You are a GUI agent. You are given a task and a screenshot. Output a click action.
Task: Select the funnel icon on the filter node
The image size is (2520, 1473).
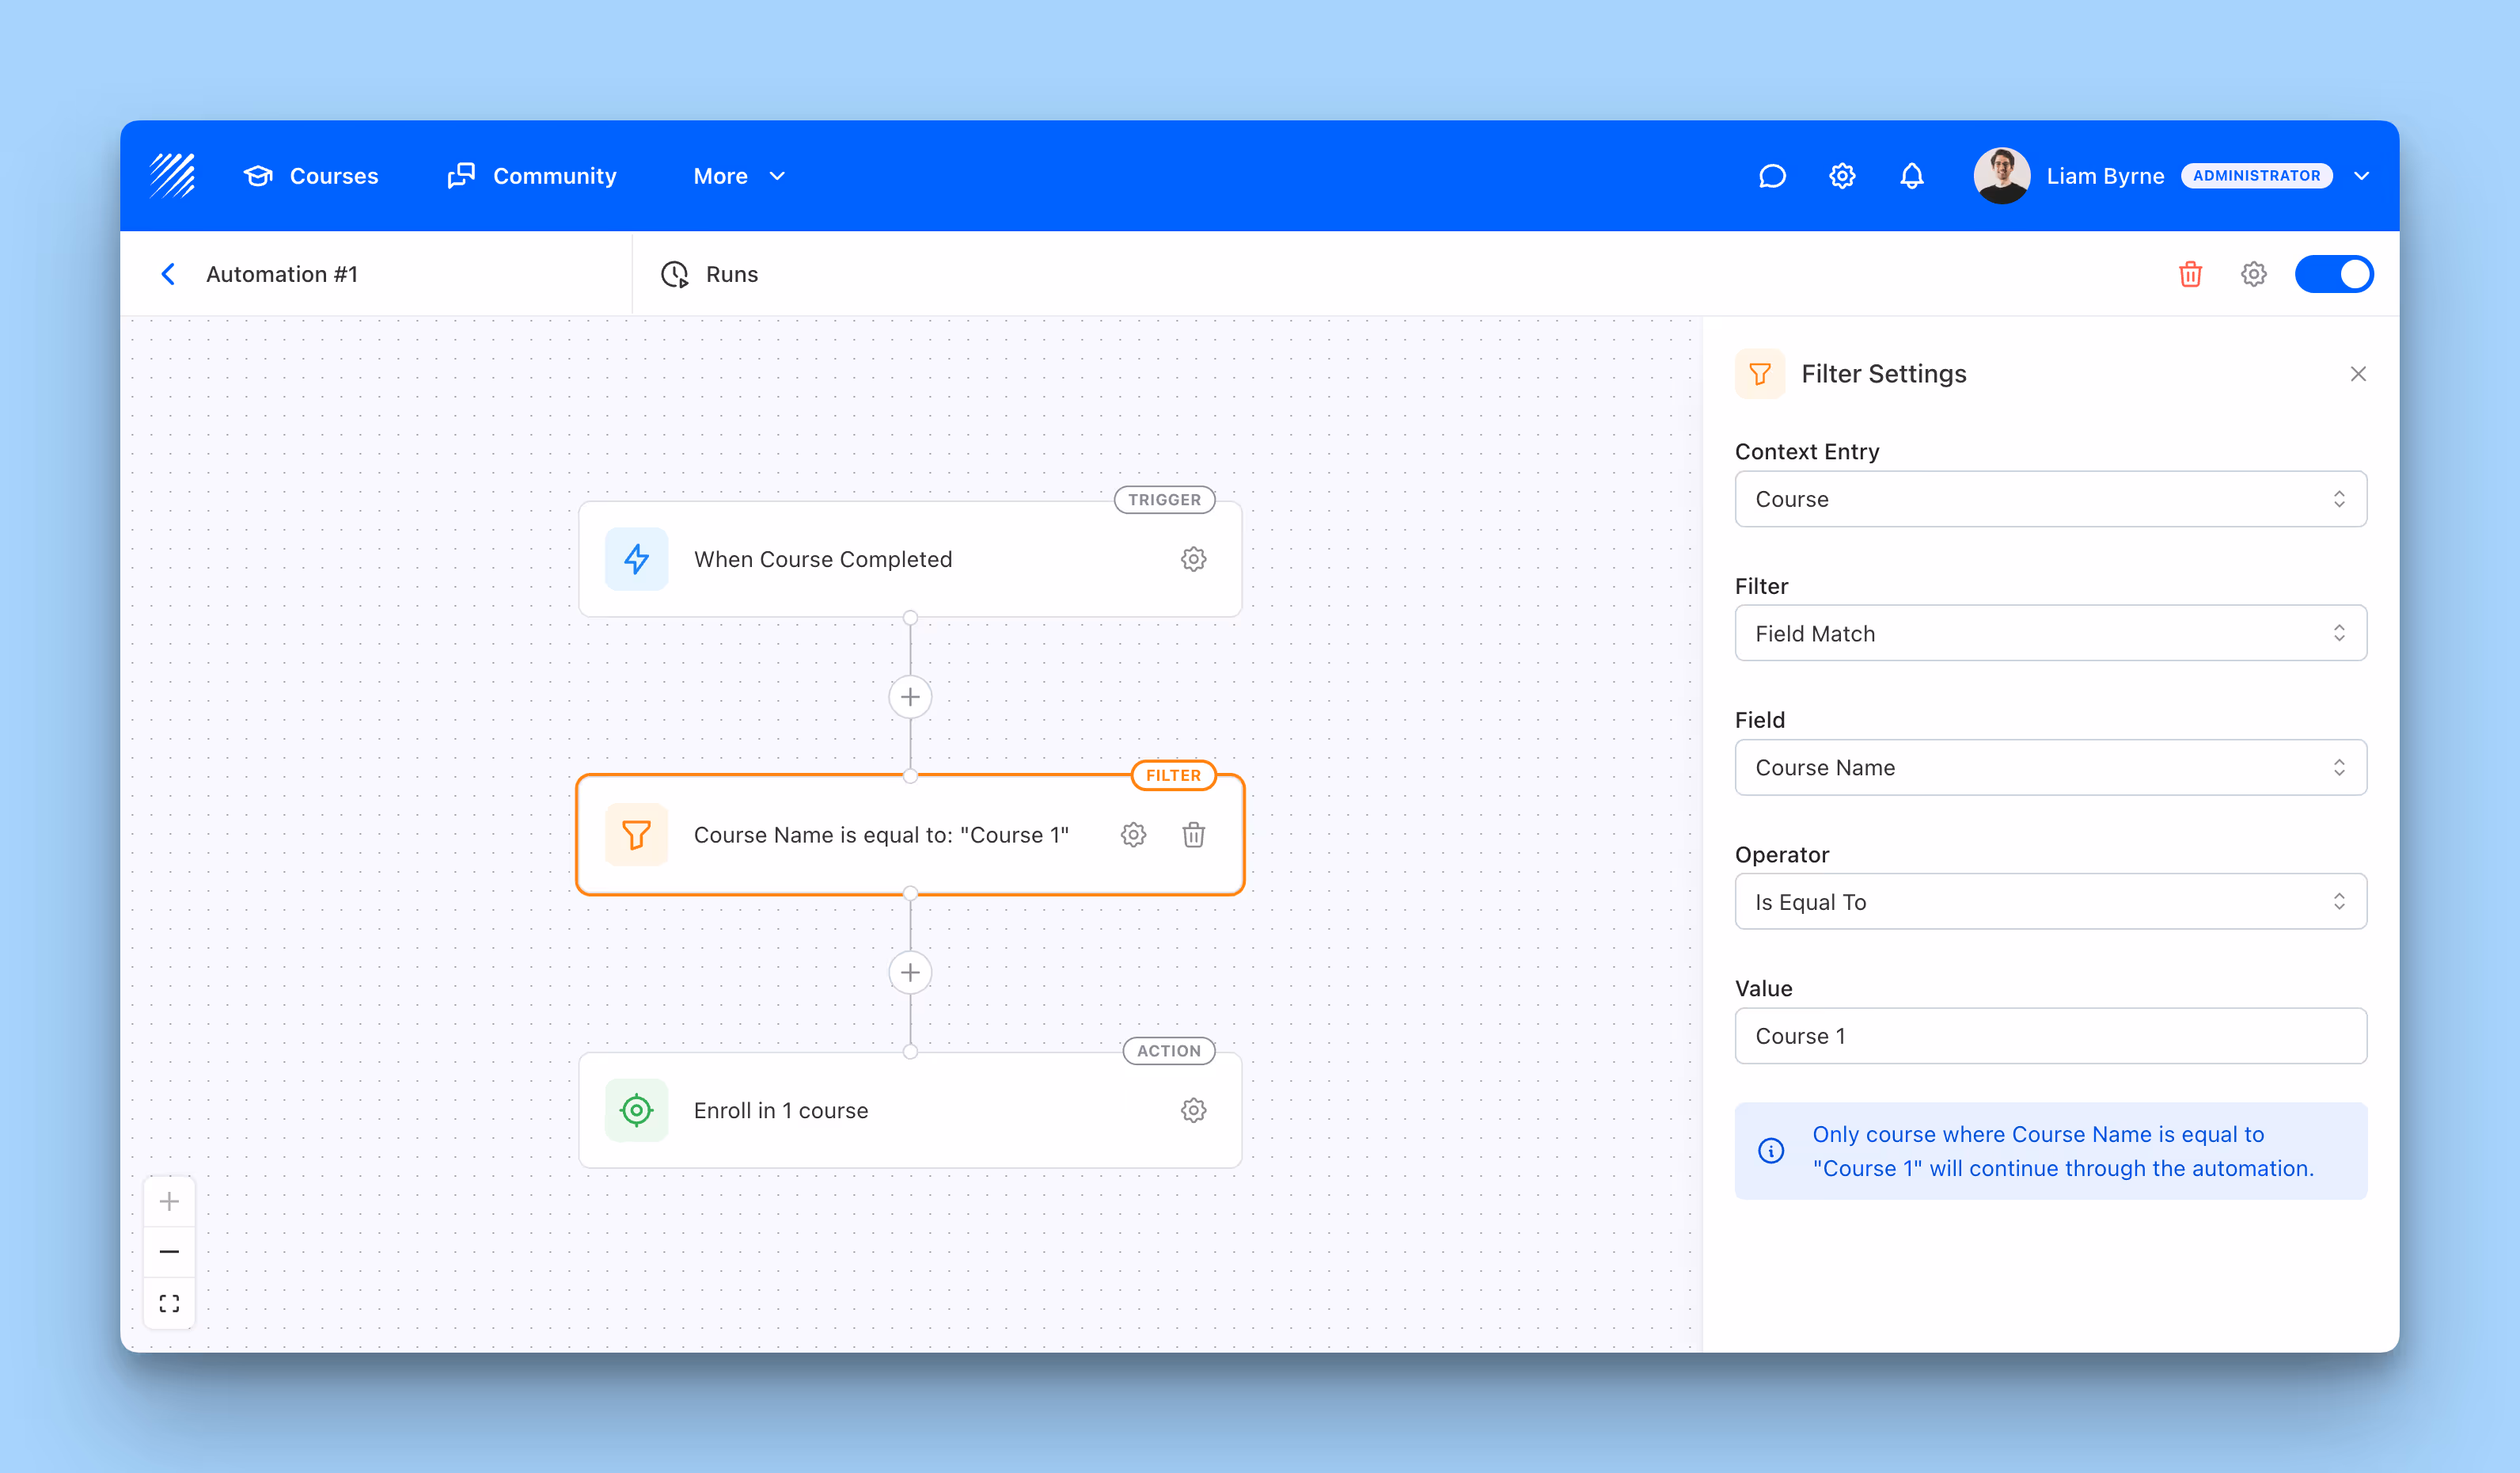pos(636,834)
